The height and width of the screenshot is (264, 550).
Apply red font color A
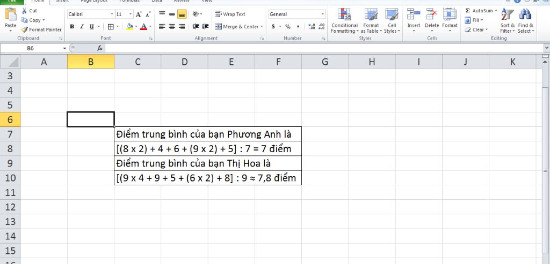click(x=144, y=27)
